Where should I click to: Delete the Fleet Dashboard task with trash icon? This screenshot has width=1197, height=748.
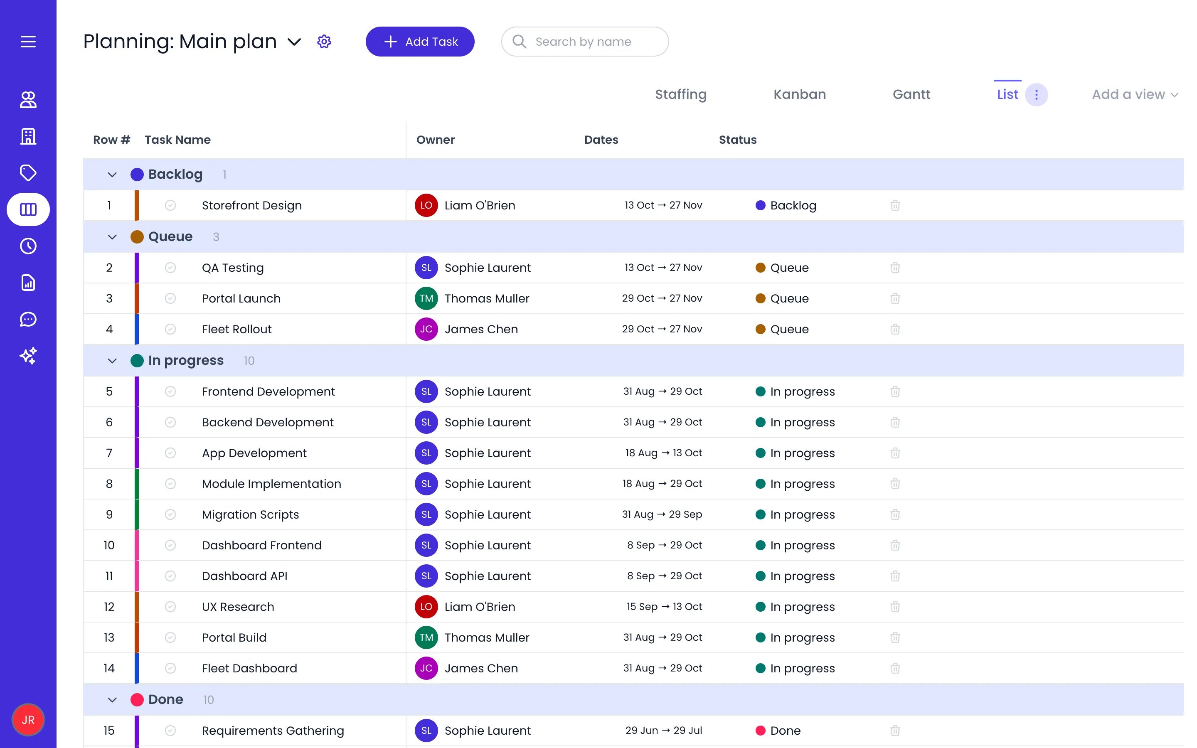click(895, 668)
